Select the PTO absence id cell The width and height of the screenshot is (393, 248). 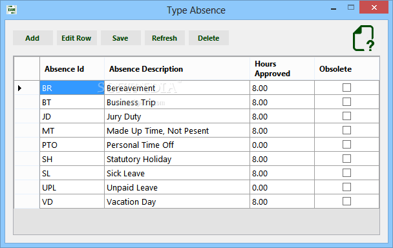(x=72, y=145)
